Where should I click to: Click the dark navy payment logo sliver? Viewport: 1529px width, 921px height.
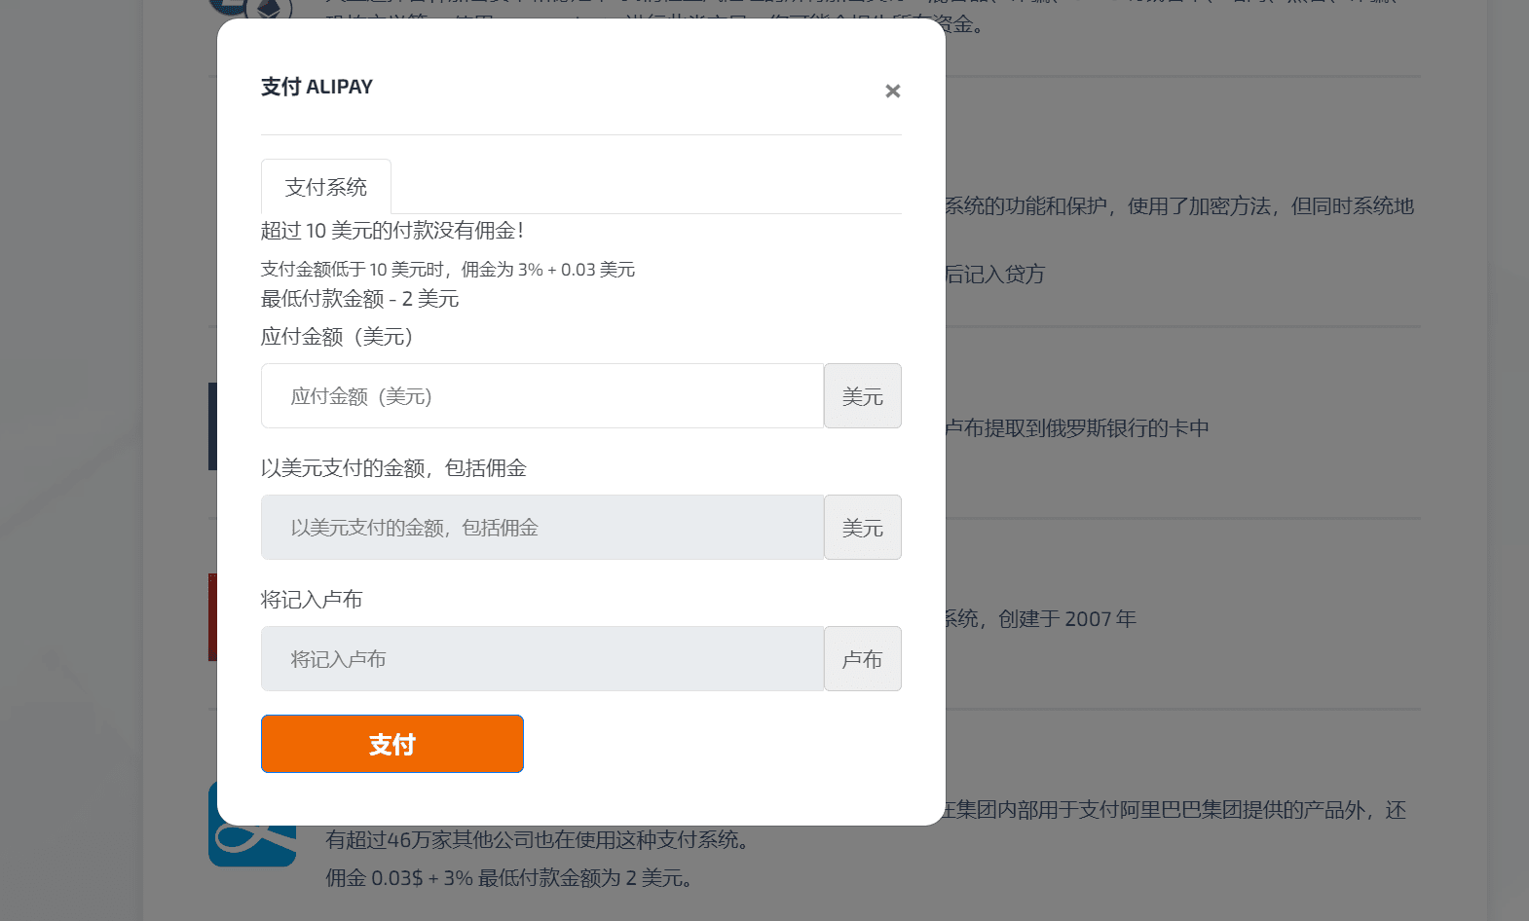(x=212, y=426)
